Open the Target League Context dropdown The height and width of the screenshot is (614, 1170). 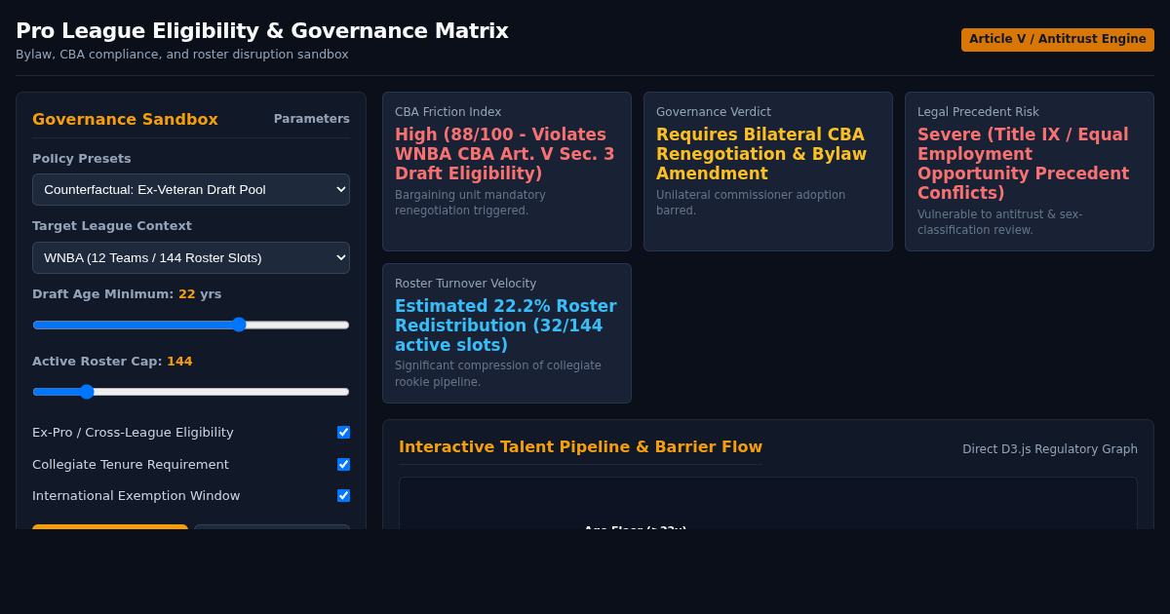pyautogui.click(x=191, y=257)
